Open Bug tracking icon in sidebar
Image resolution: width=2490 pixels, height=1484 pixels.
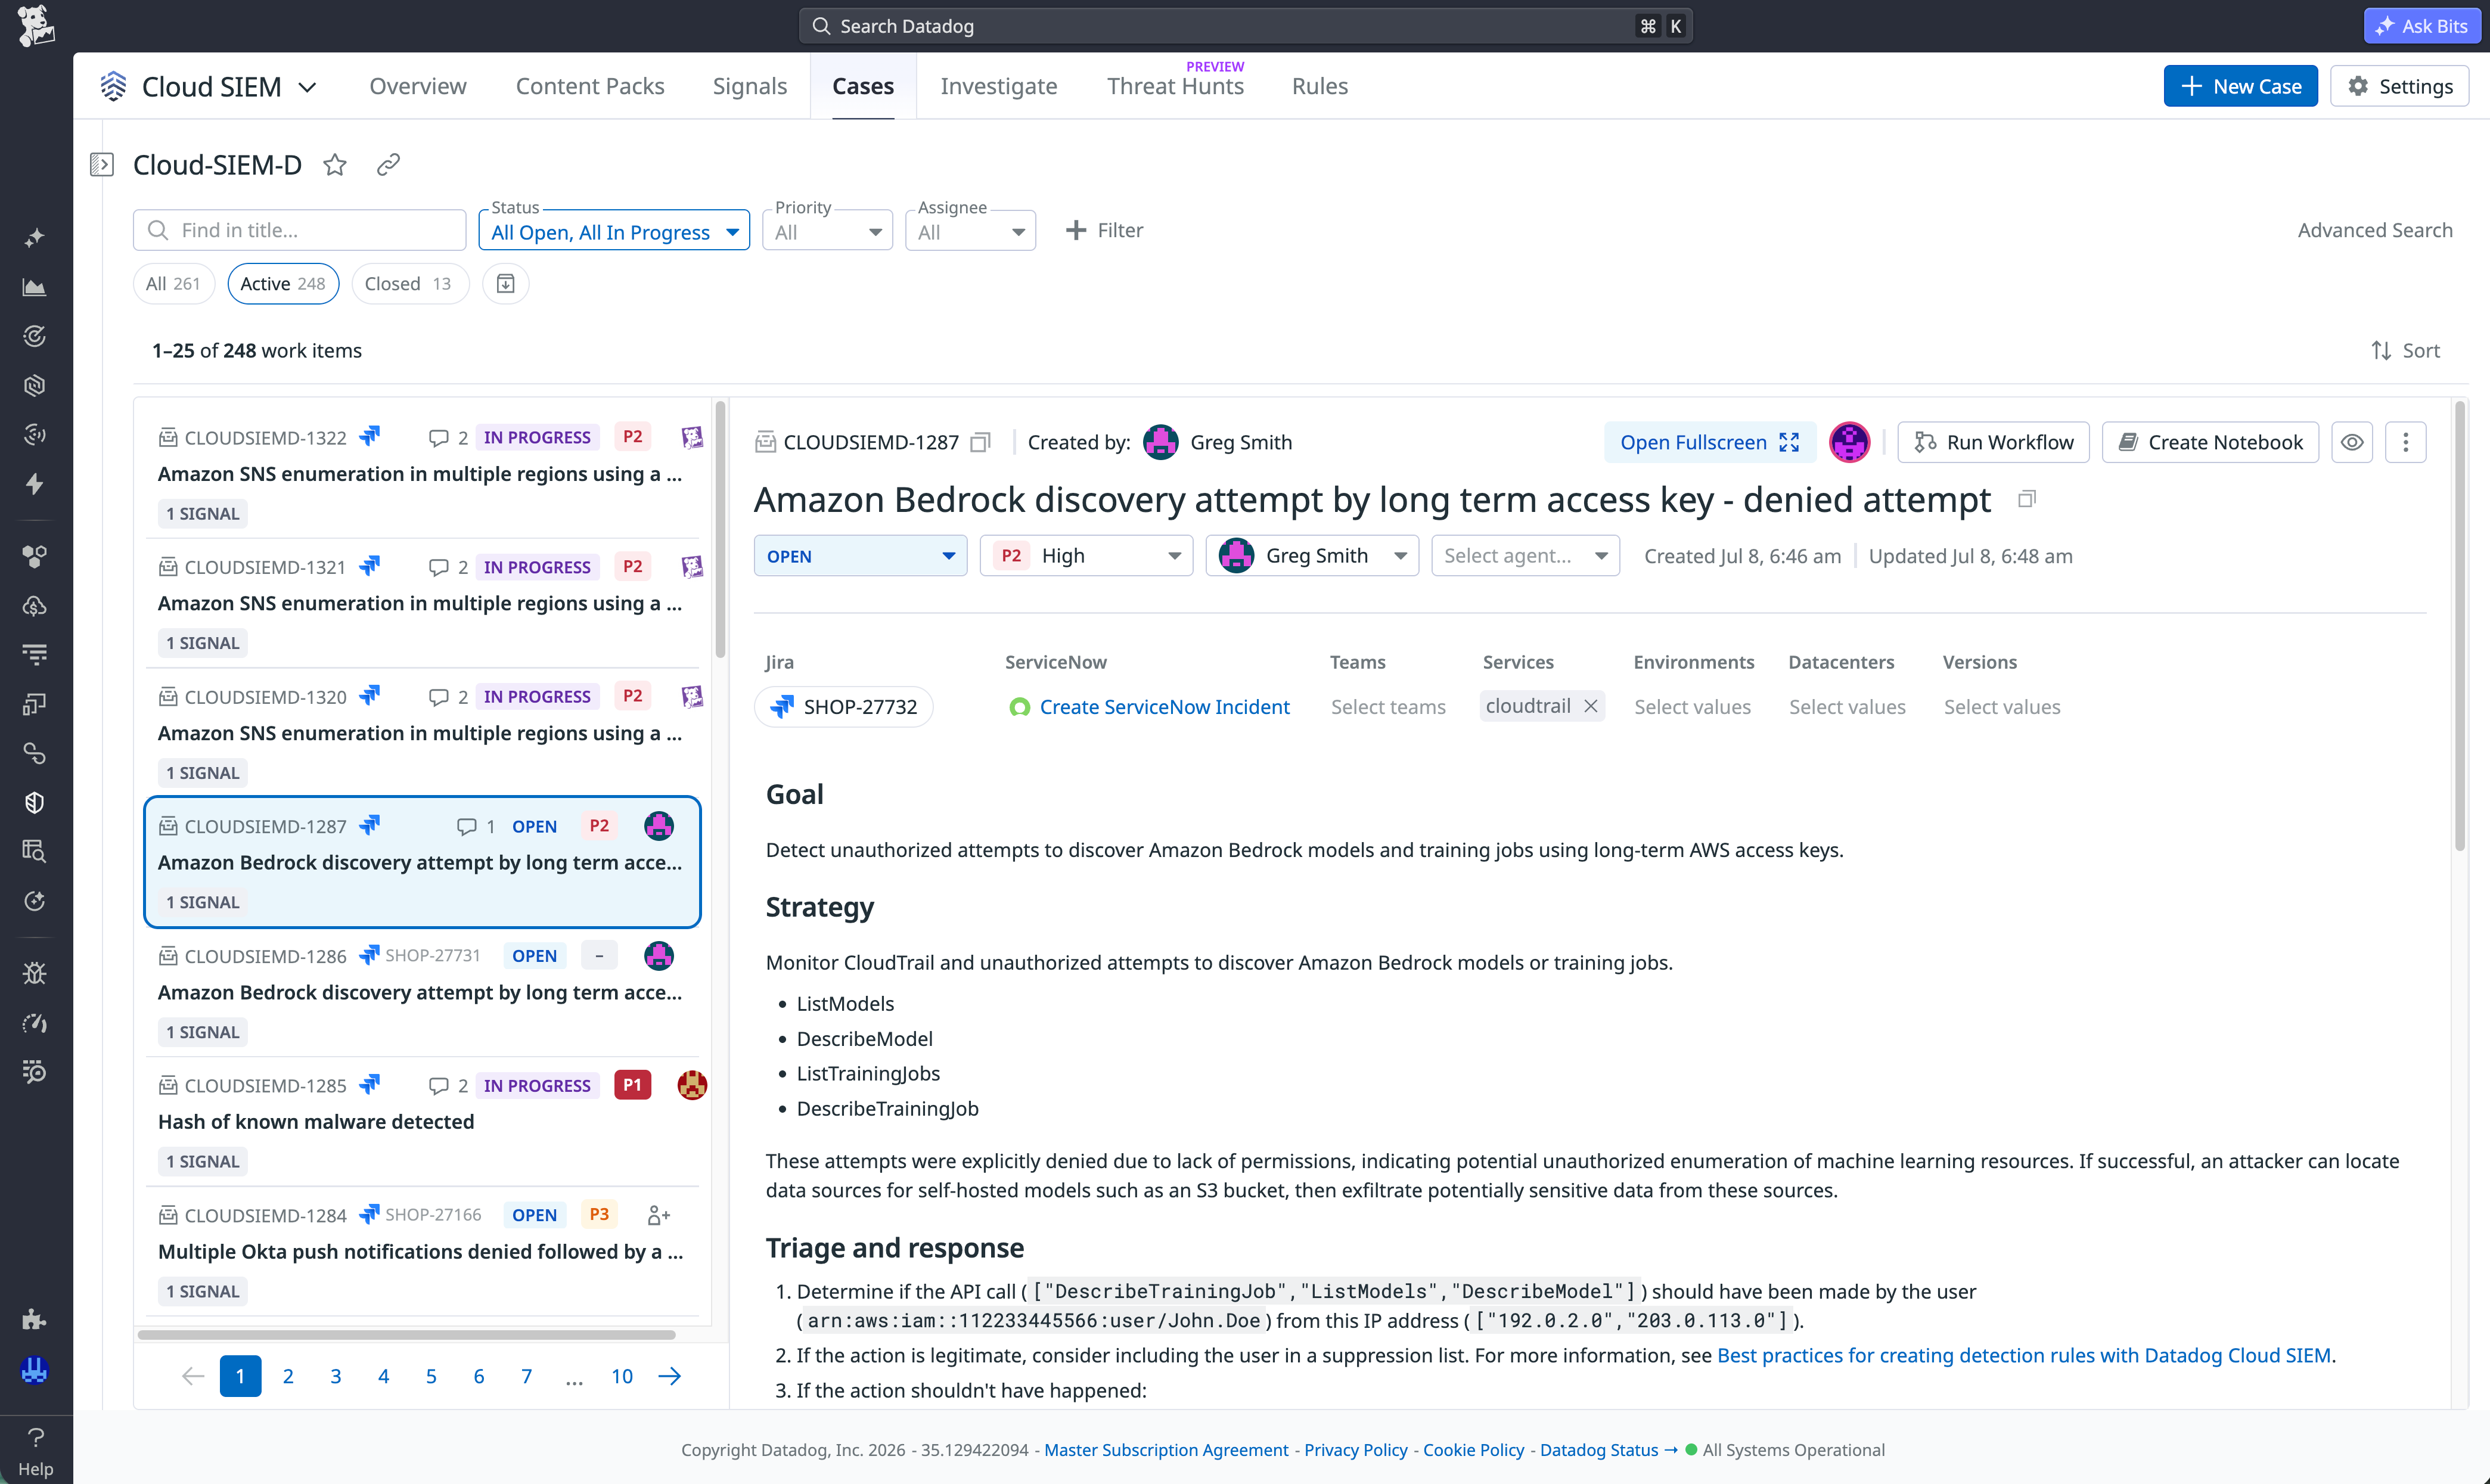pyautogui.click(x=35, y=973)
